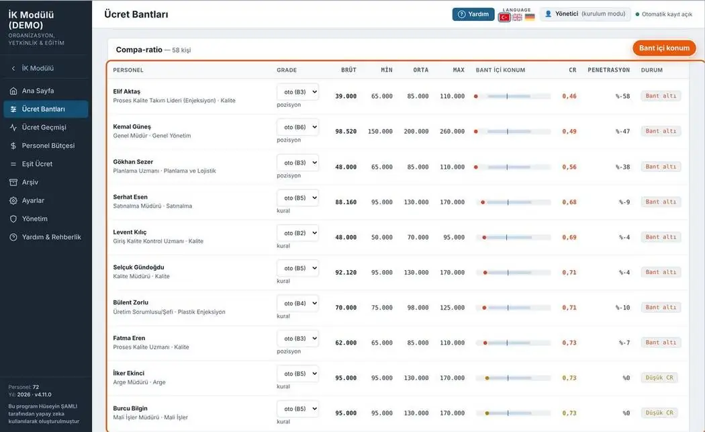
Task: Click the Otomatik kayıt açık status
Action: click(x=663, y=14)
